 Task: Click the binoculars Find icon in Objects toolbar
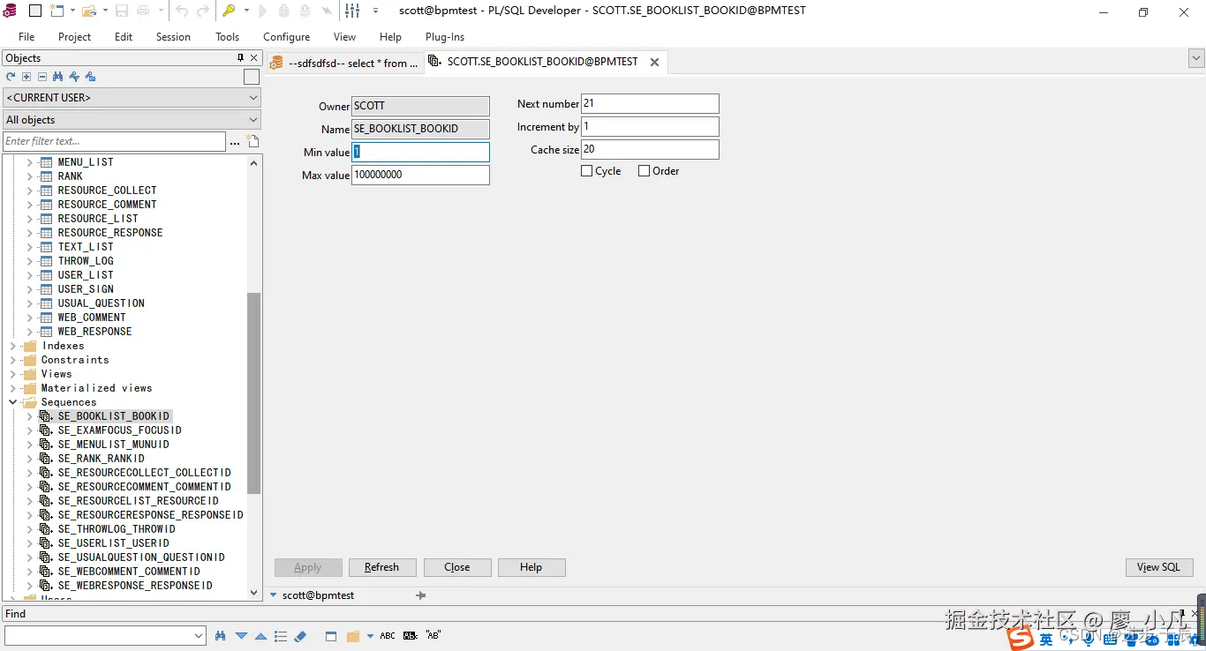57,77
